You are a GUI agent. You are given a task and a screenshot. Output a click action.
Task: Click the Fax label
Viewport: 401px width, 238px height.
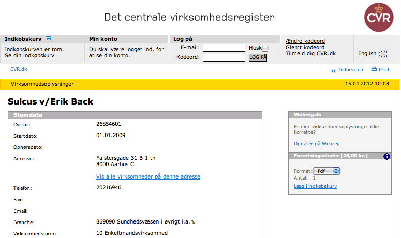coord(18,200)
